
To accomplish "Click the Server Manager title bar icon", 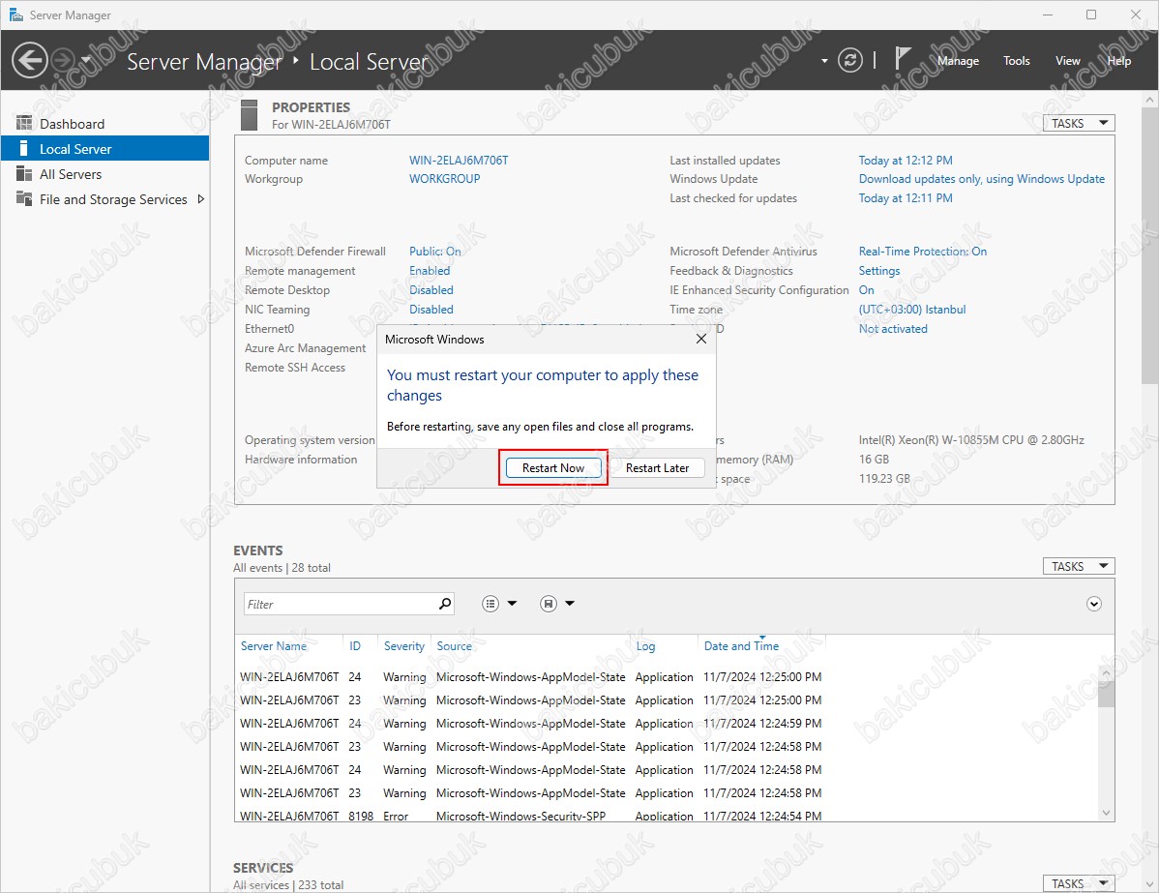I will 15,15.
